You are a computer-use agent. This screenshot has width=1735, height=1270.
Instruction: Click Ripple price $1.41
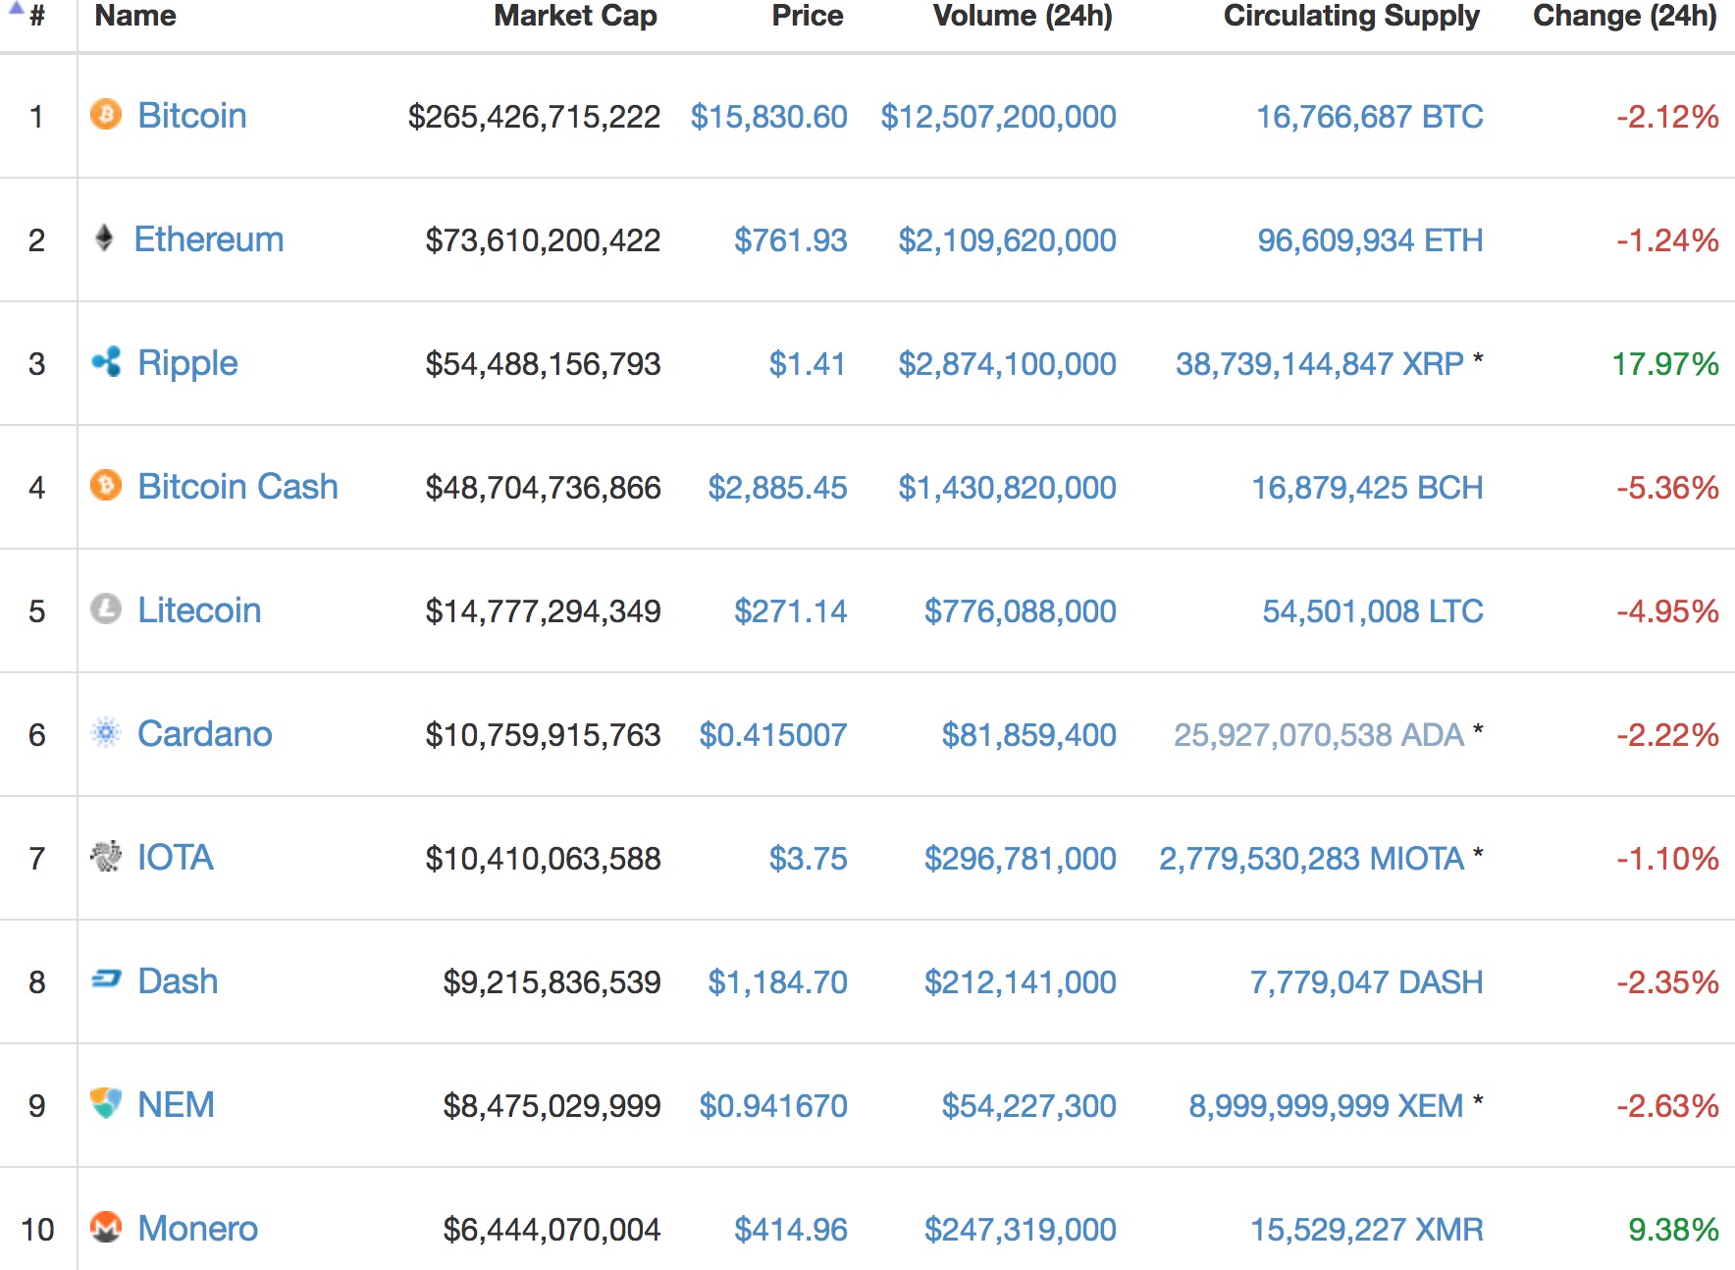coord(807,364)
